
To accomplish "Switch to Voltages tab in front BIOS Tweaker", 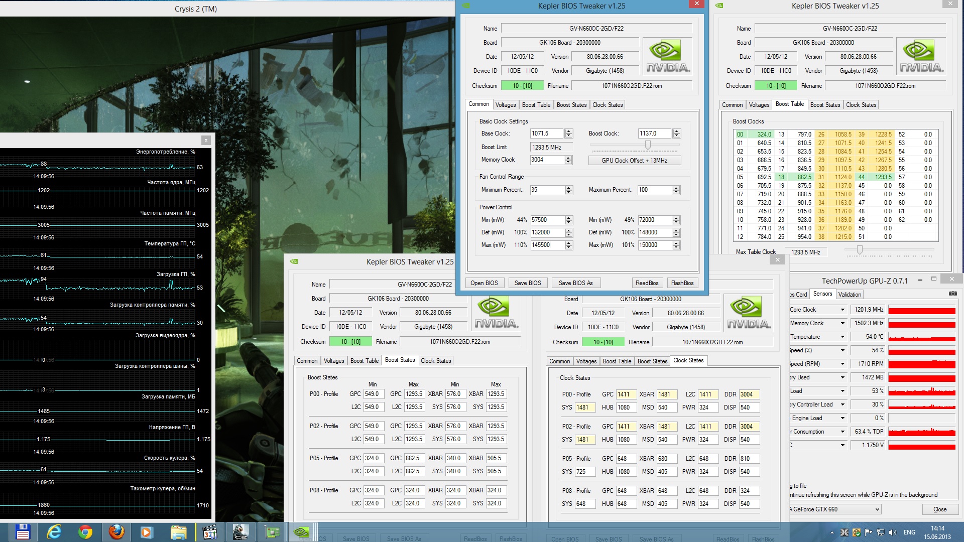I will [x=505, y=105].
